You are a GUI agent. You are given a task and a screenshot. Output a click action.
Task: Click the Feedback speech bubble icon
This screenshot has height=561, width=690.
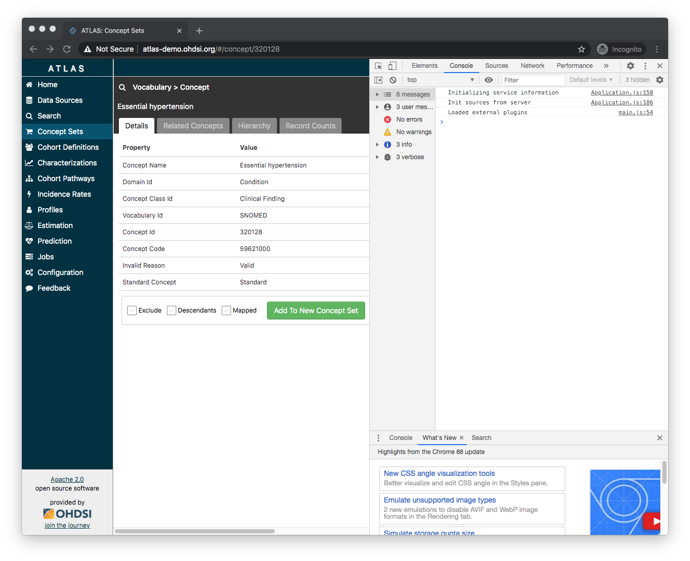(x=29, y=288)
